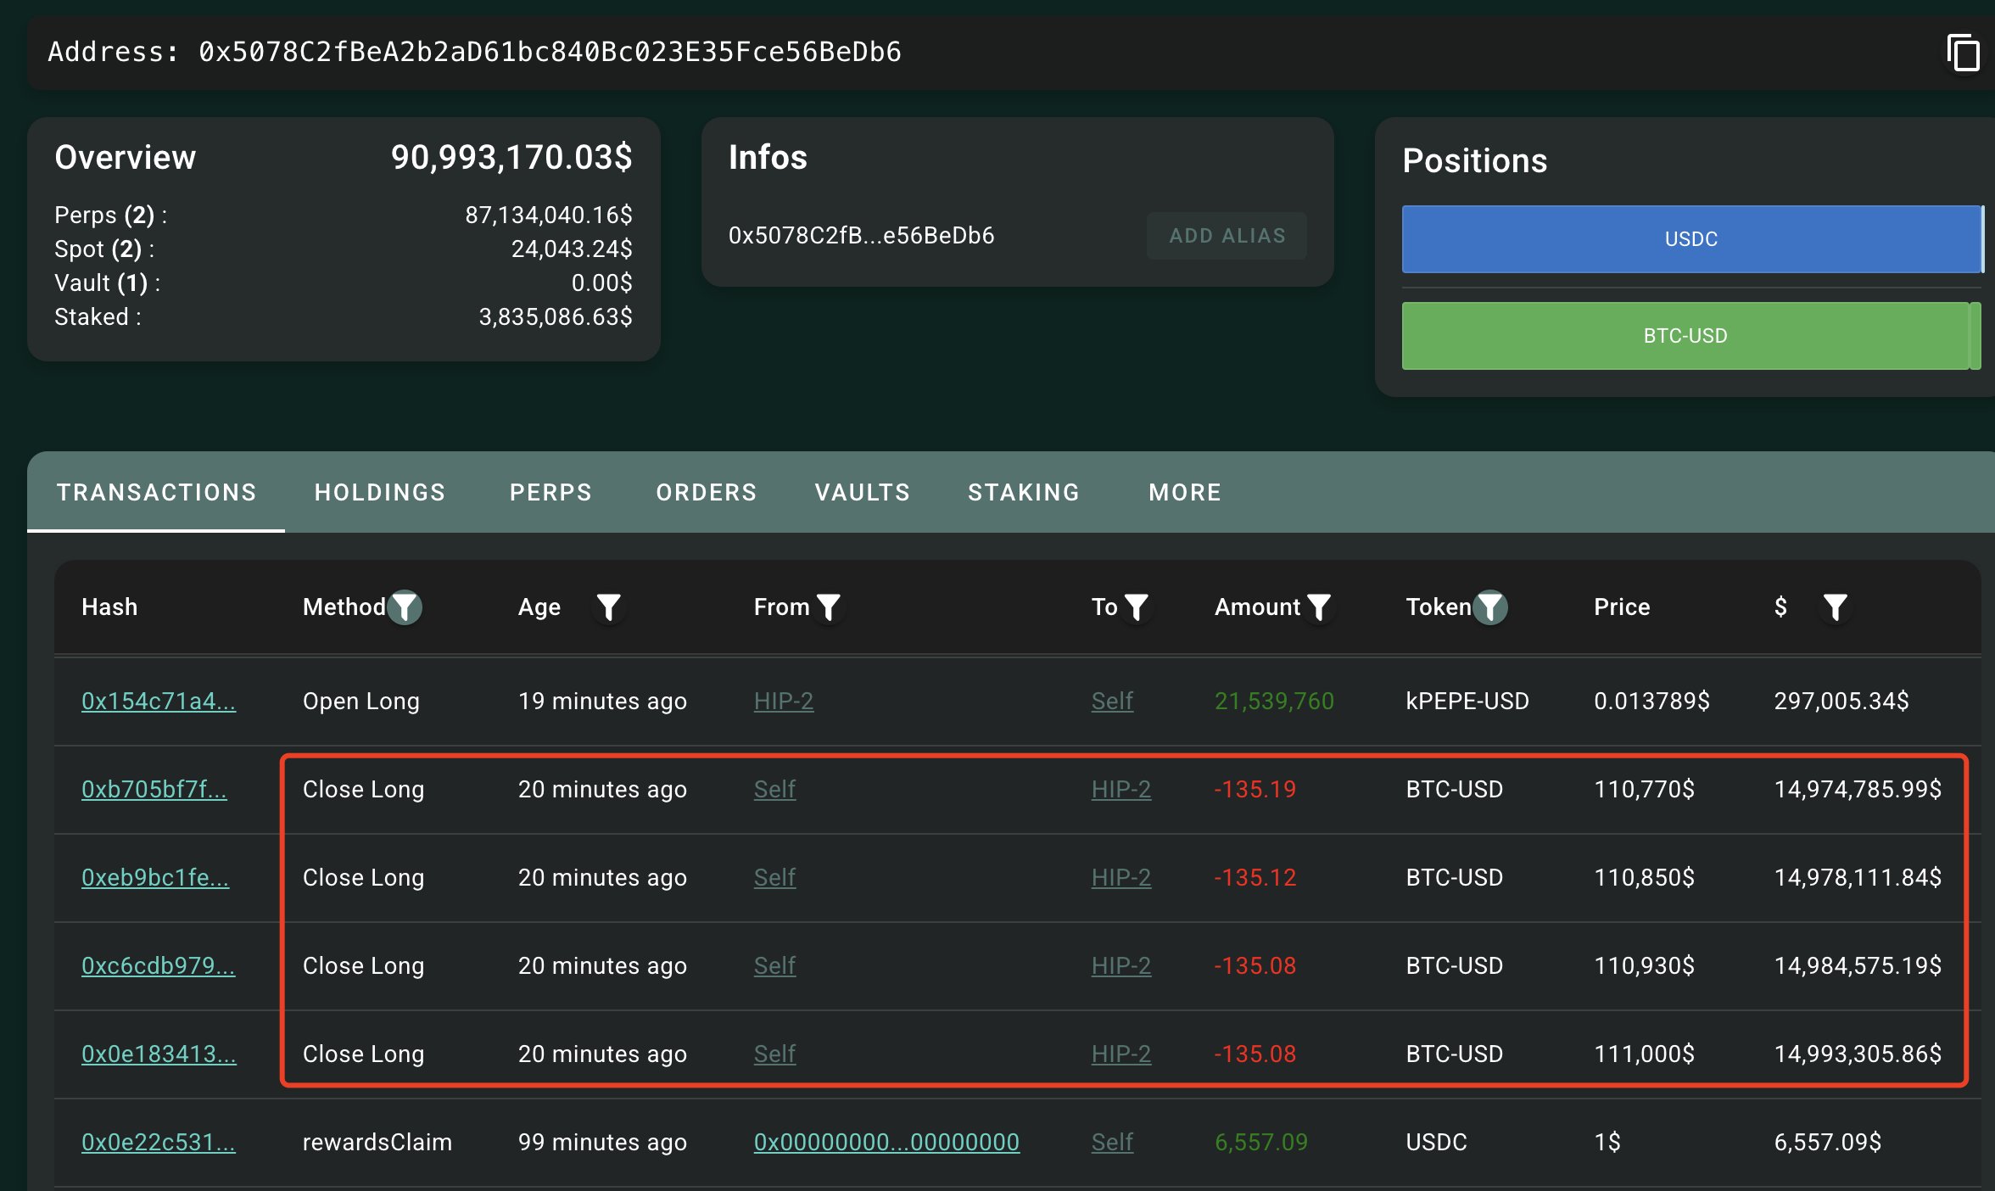Switch to the Holdings tab

click(x=380, y=493)
